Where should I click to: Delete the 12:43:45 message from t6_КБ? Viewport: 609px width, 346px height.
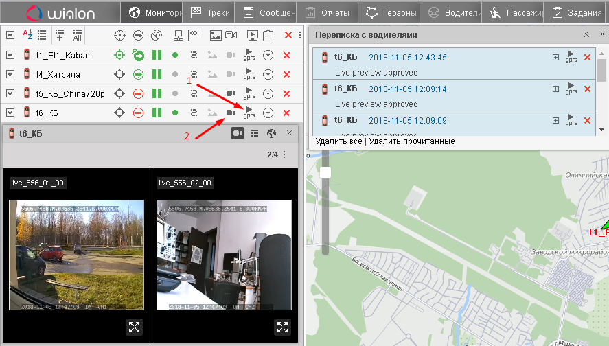(x=587, y=58)
